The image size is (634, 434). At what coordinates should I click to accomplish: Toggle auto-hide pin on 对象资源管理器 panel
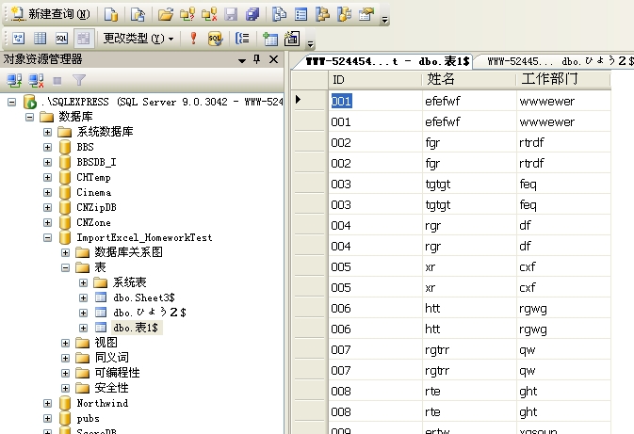257,59
